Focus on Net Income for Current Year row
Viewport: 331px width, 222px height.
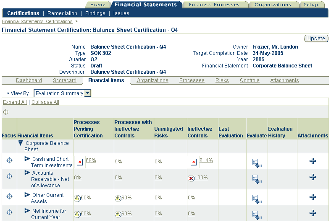tap(10, 212)
